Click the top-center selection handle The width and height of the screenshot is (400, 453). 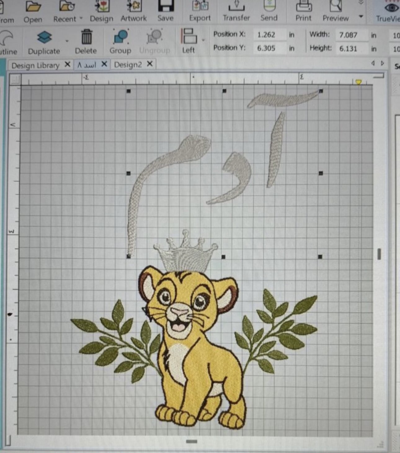[224, 91]
